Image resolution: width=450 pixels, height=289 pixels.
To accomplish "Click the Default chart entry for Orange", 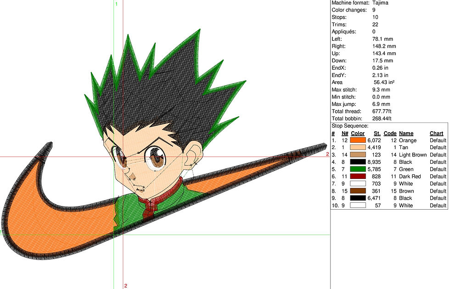I will (x=438, y=140).
